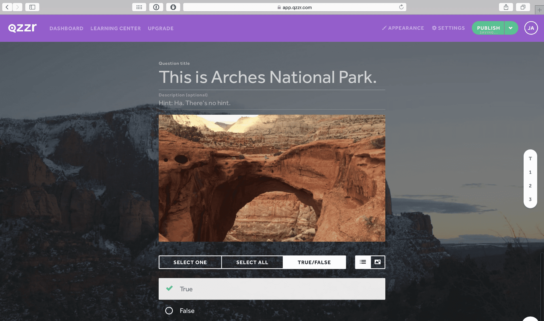Open the Appearance panel
This screenshot has width=544, height=321.
click(403, 28)
